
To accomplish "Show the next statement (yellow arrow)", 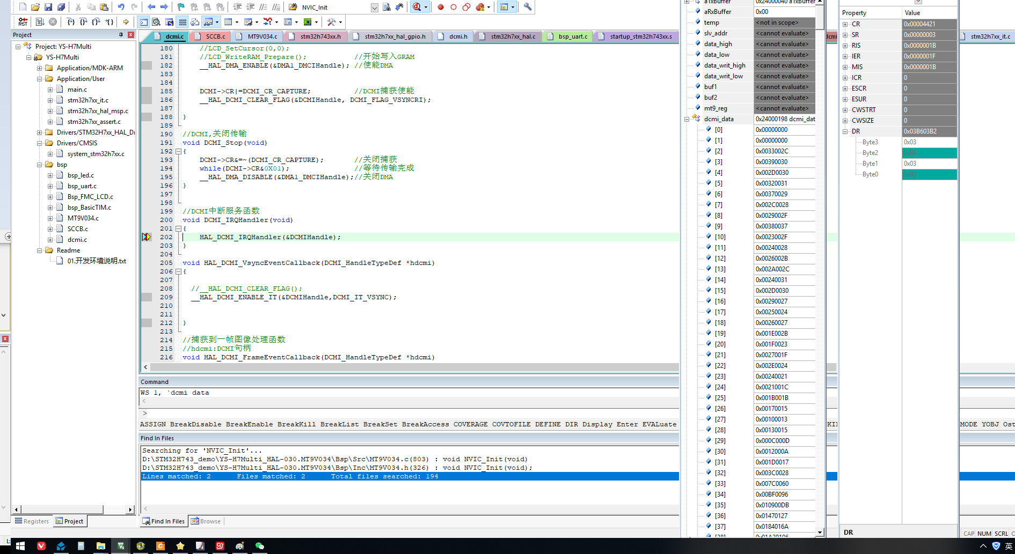I will point(126,22).
